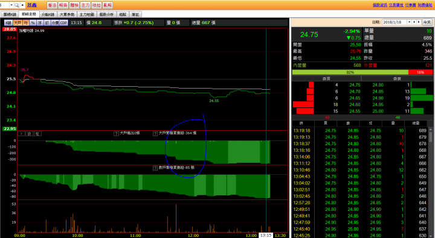Click ask price 24.90 in the order book
This screenshot has height=238, width=435.
point(378,98)
